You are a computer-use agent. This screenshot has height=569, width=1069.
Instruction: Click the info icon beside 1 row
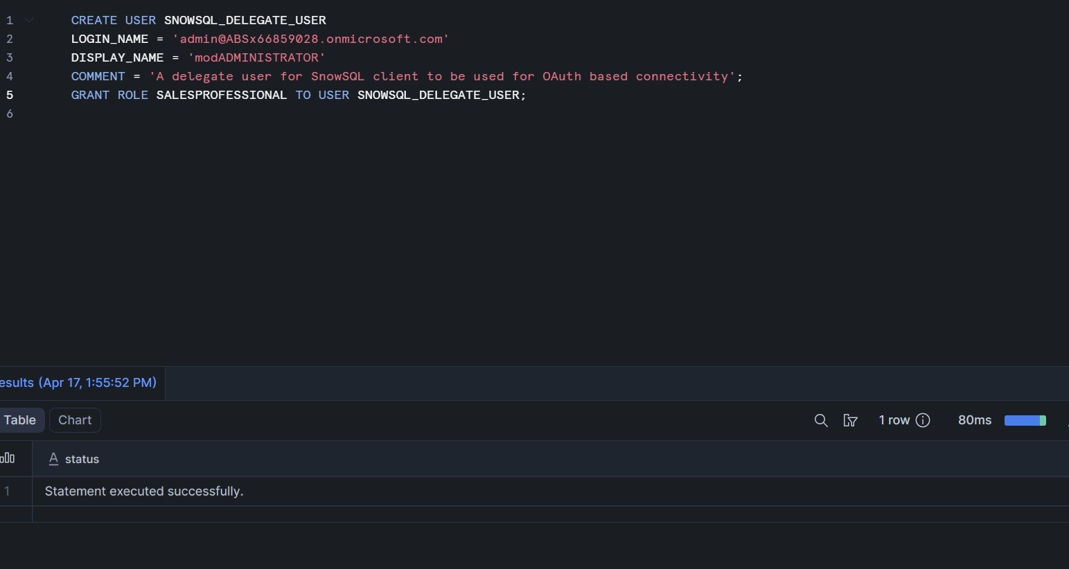click(923, 420)
